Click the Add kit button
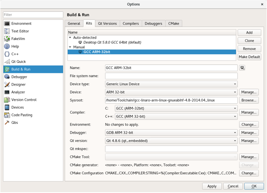267x193 pixels. [249, 32]
